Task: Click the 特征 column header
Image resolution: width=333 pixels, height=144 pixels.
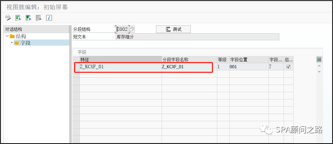Action: pos(121,59)
